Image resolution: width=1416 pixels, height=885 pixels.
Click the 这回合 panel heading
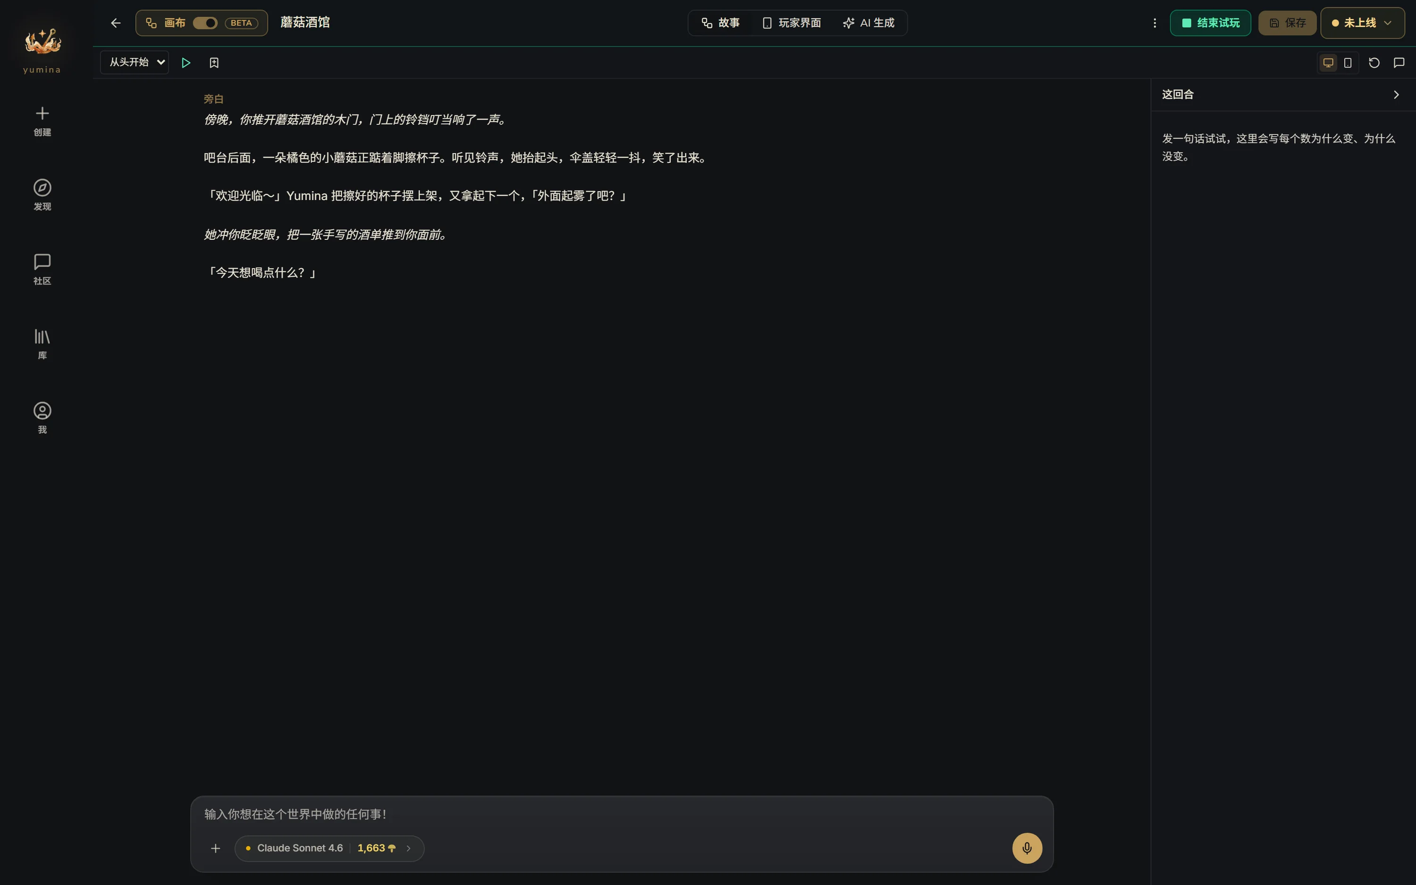1177,94
